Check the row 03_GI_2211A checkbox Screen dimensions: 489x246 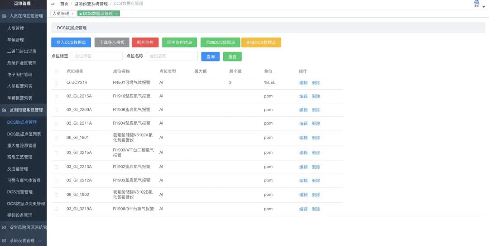coord(57,124)
